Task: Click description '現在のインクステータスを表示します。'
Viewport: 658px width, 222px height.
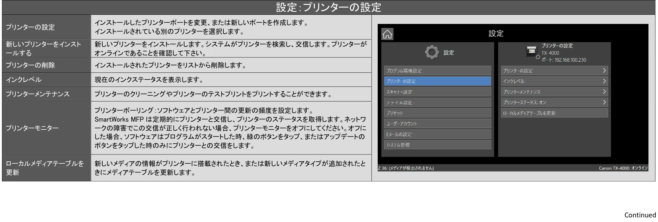Action: 149,80
